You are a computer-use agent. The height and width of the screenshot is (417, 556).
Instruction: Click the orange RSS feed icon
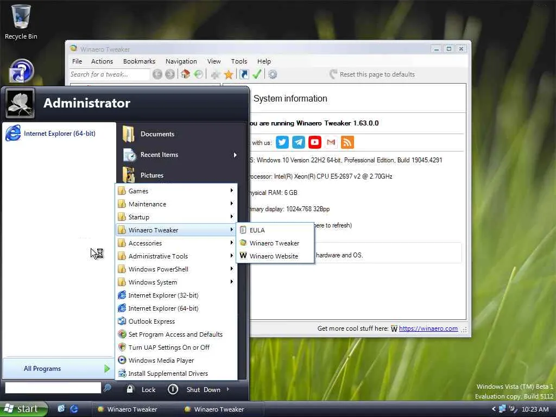point(347,143)
